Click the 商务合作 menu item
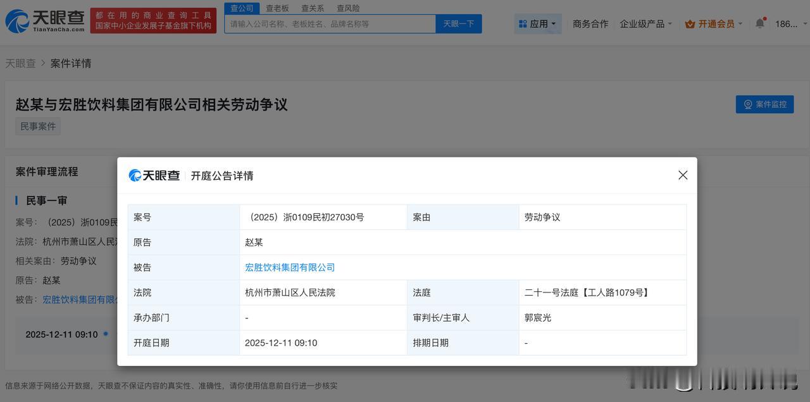 (590, 23)
